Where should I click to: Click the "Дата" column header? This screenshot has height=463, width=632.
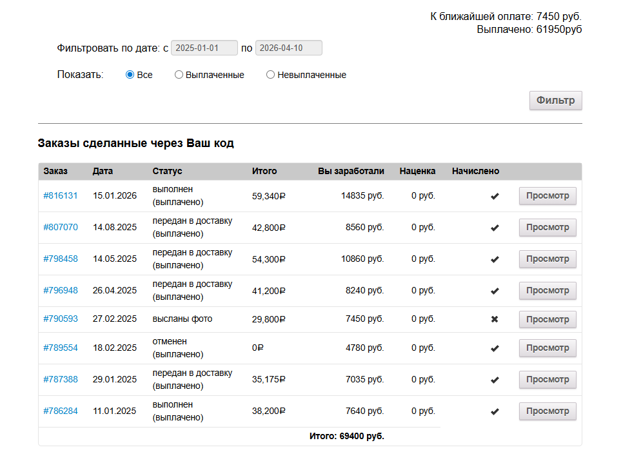click(103, 172)
